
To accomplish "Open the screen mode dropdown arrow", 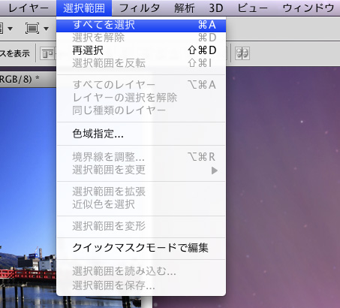I will (x=46, y=29).
